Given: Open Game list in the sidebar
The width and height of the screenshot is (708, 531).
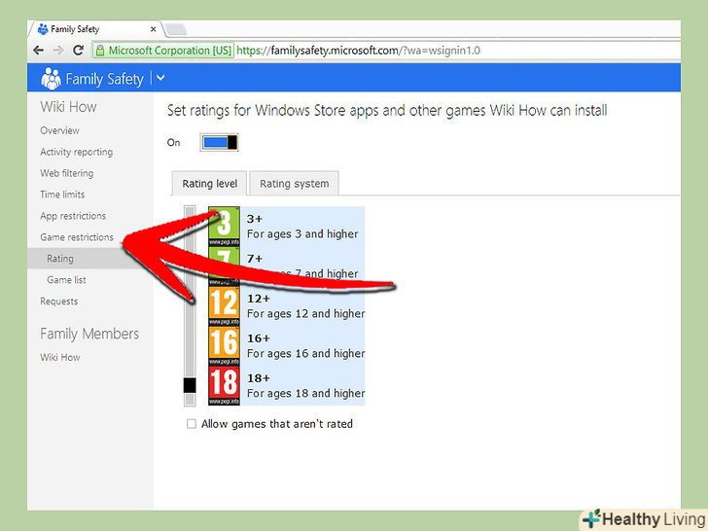Looking at the screenshot, I should (x=66, y=280).
